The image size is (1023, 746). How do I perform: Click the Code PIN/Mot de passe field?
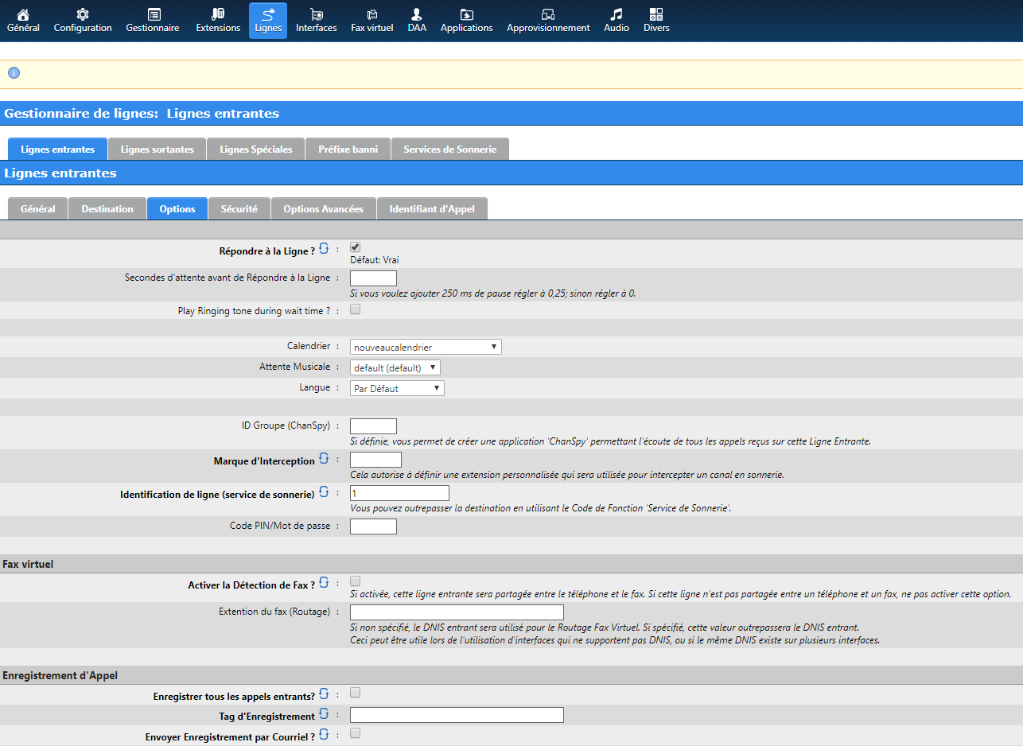coord(373,526)
